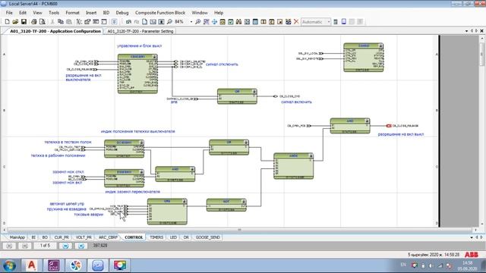486x273 pixels.
Task: Open the Insert menu
Action: 91,13
